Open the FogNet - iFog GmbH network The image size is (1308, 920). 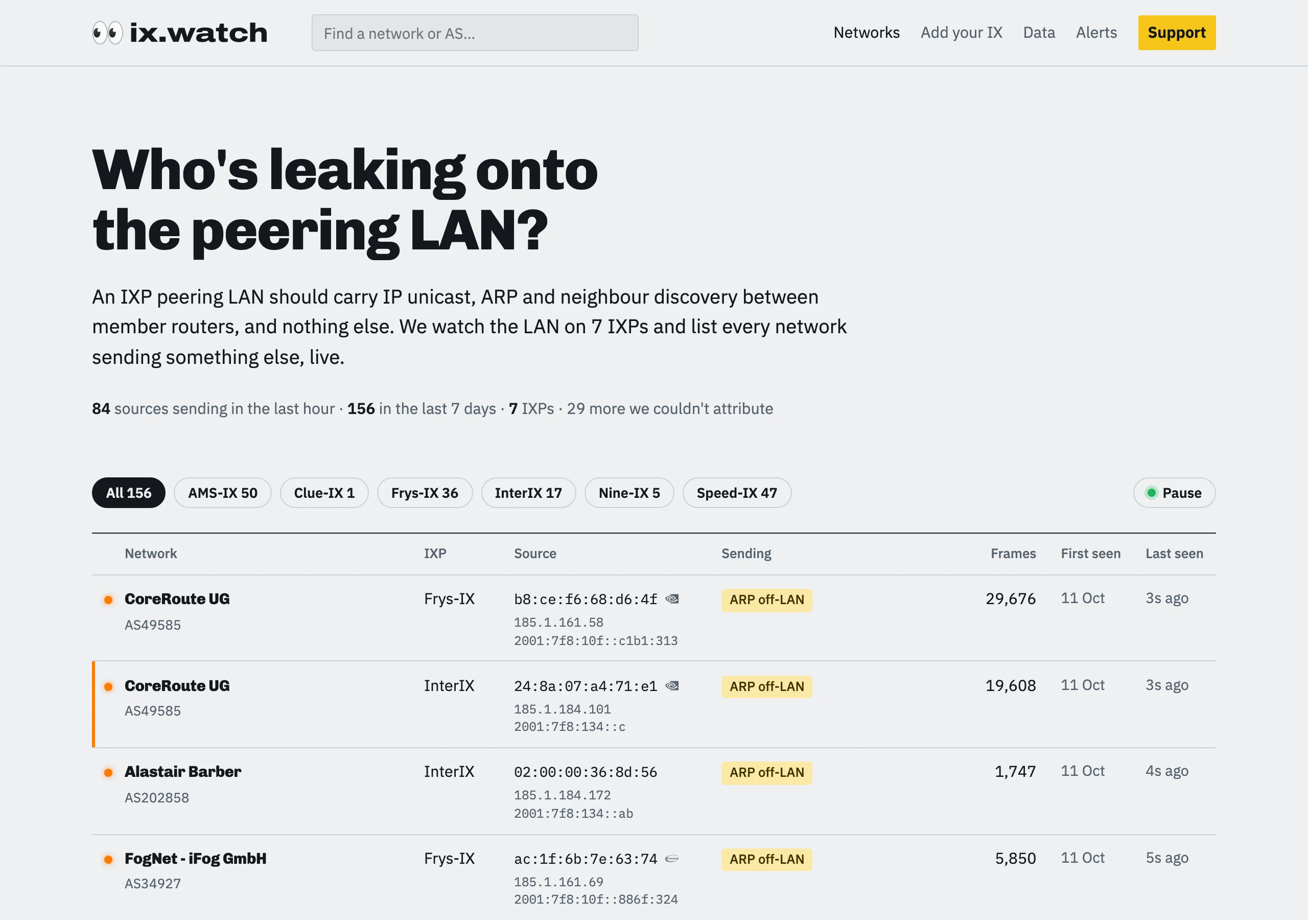click(195, 859)
